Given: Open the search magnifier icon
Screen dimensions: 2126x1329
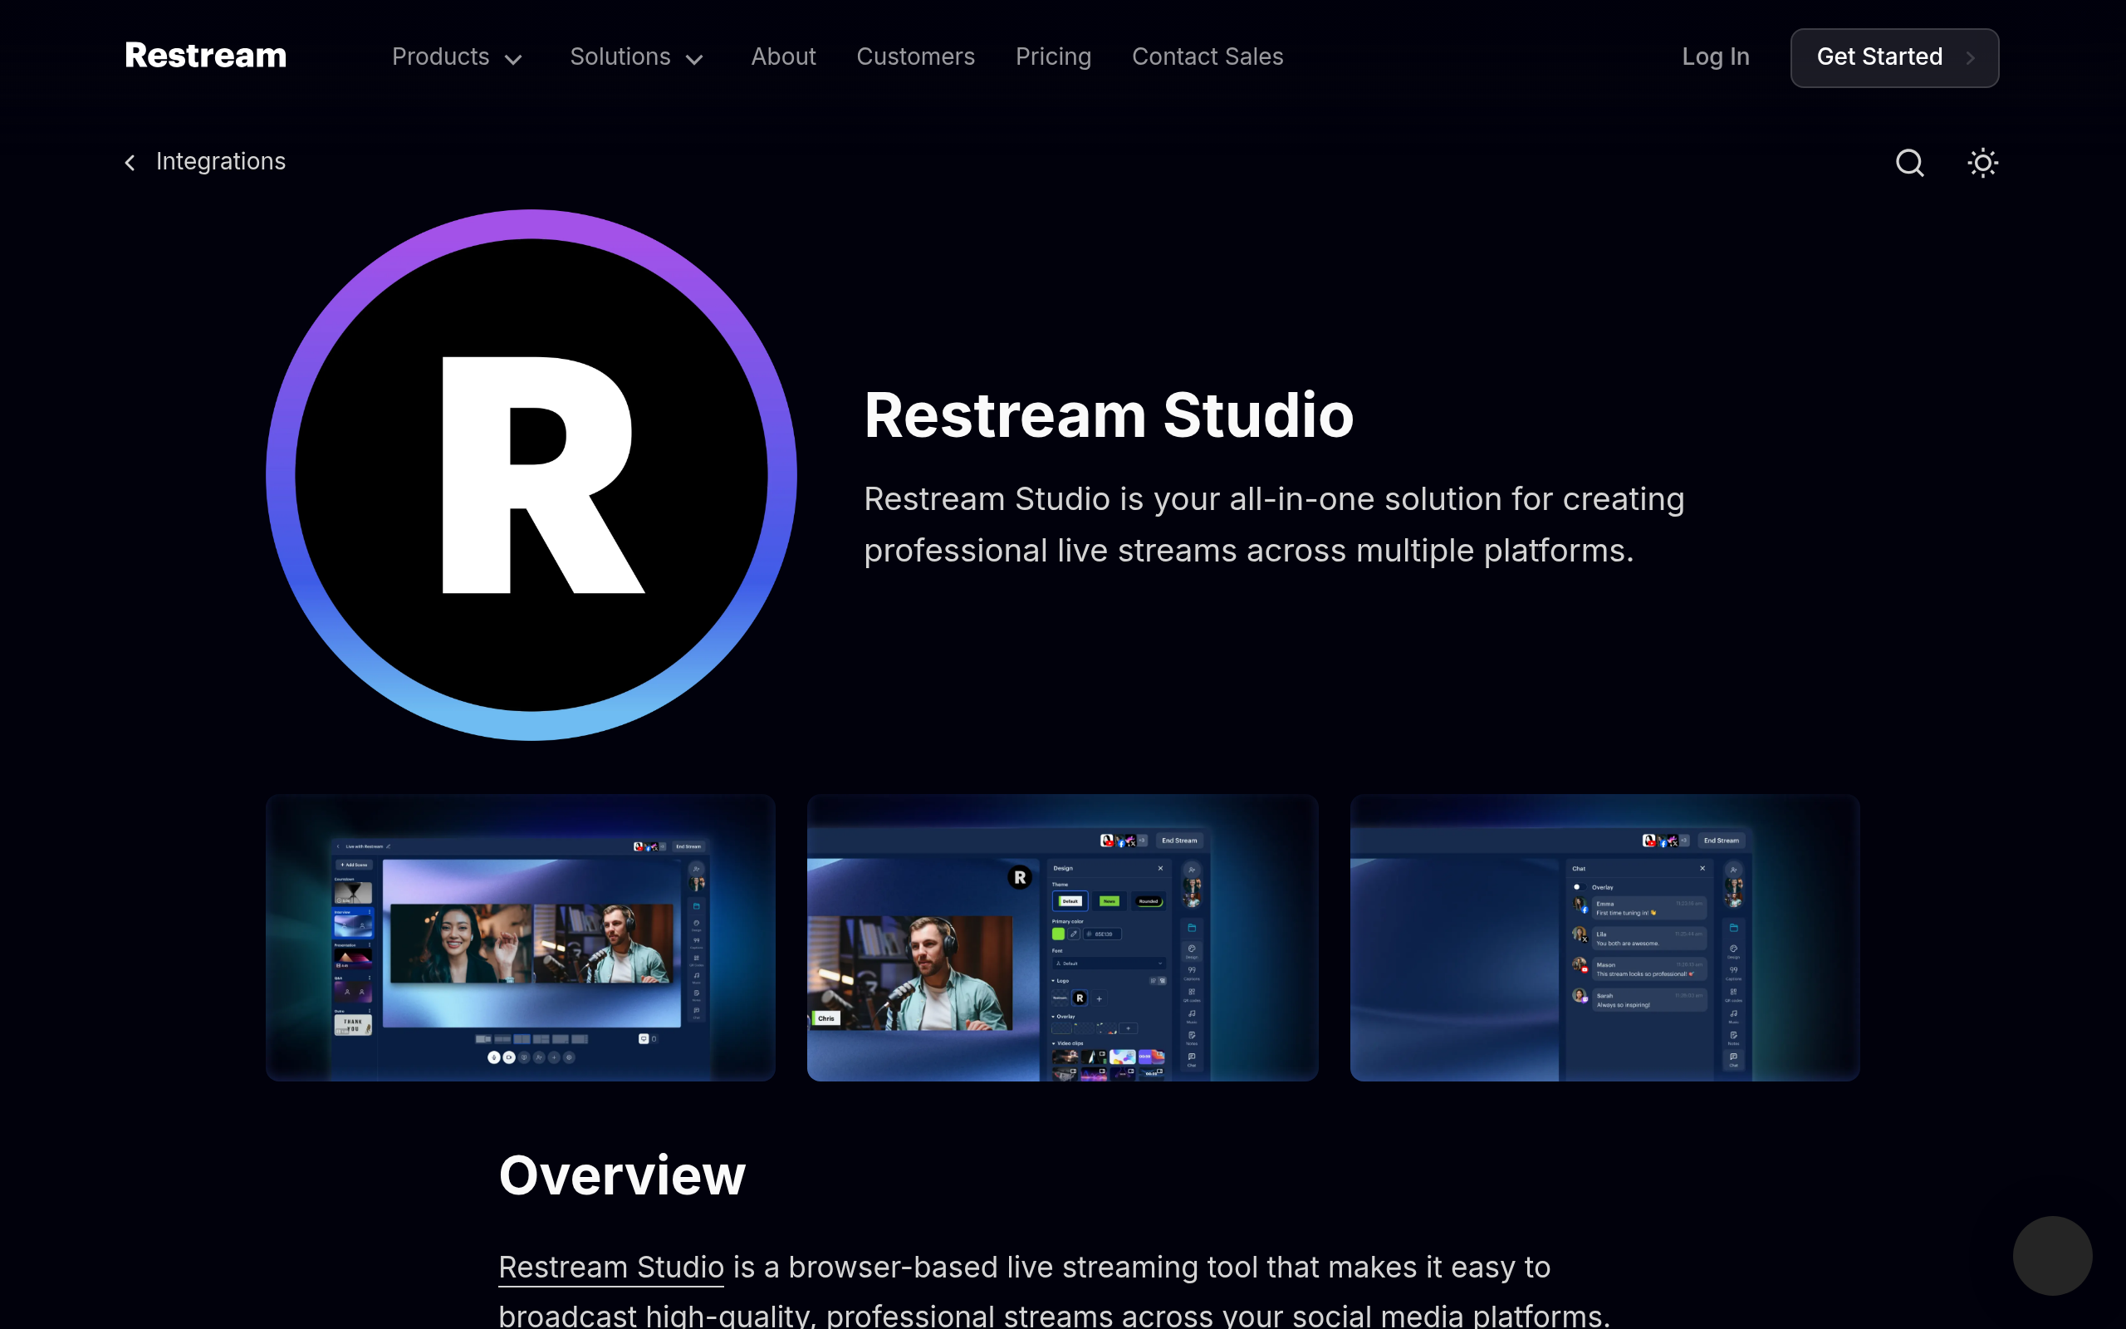Looking at the screenshot, I should coord(1909,163).
